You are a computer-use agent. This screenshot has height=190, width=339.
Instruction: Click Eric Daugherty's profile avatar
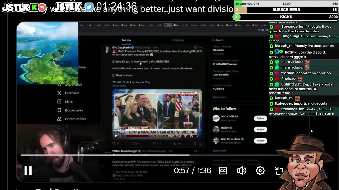pos(108,49)
